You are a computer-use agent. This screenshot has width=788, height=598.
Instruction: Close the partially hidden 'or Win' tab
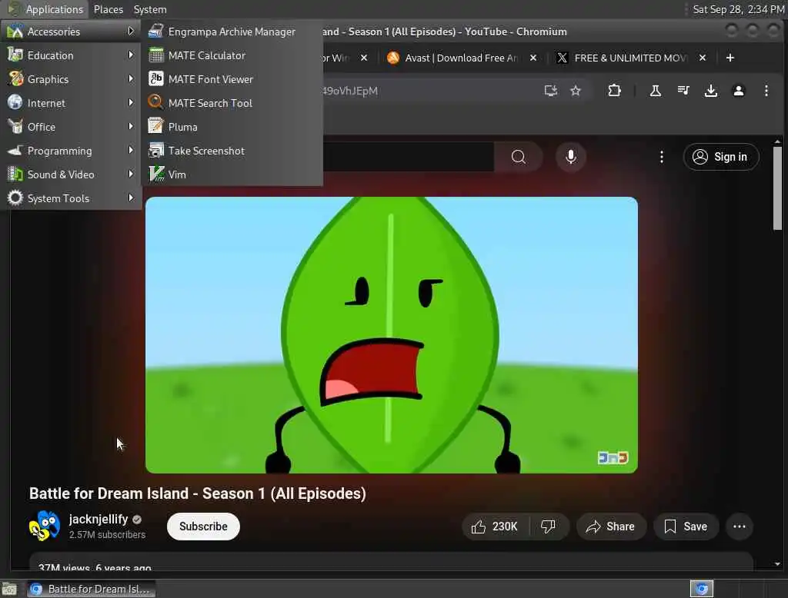(364, 58)
